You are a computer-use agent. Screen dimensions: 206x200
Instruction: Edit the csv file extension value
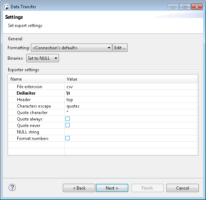point(131,87)
